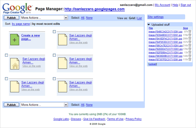Click the home page house icon
Viewport: 196px width, 128px height.
coord(15,64)
